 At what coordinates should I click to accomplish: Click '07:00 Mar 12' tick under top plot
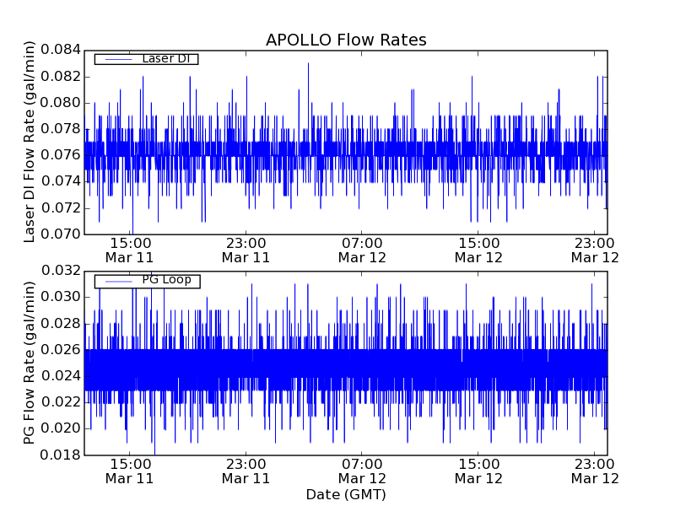(362, 250)
